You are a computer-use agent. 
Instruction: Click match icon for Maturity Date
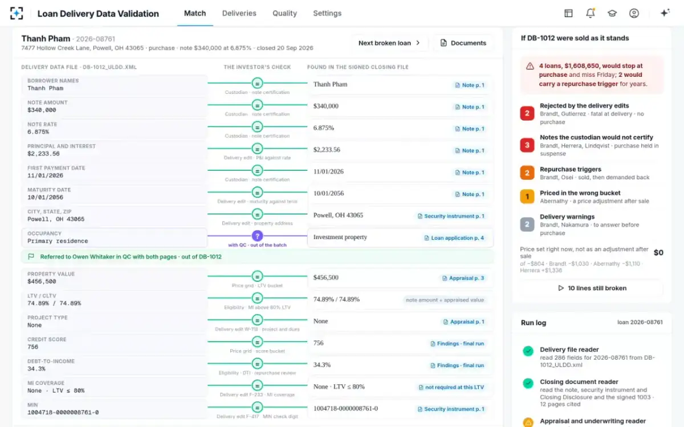257,192
